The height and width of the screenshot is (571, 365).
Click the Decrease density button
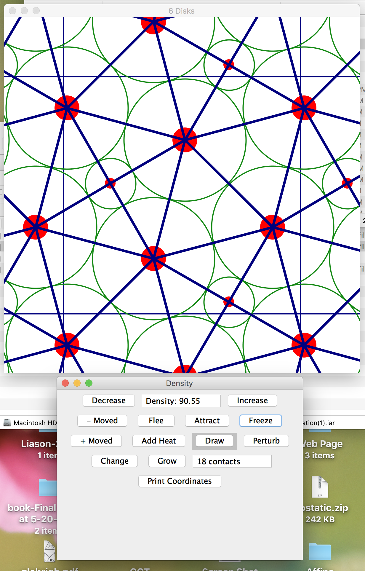(109, 401)
